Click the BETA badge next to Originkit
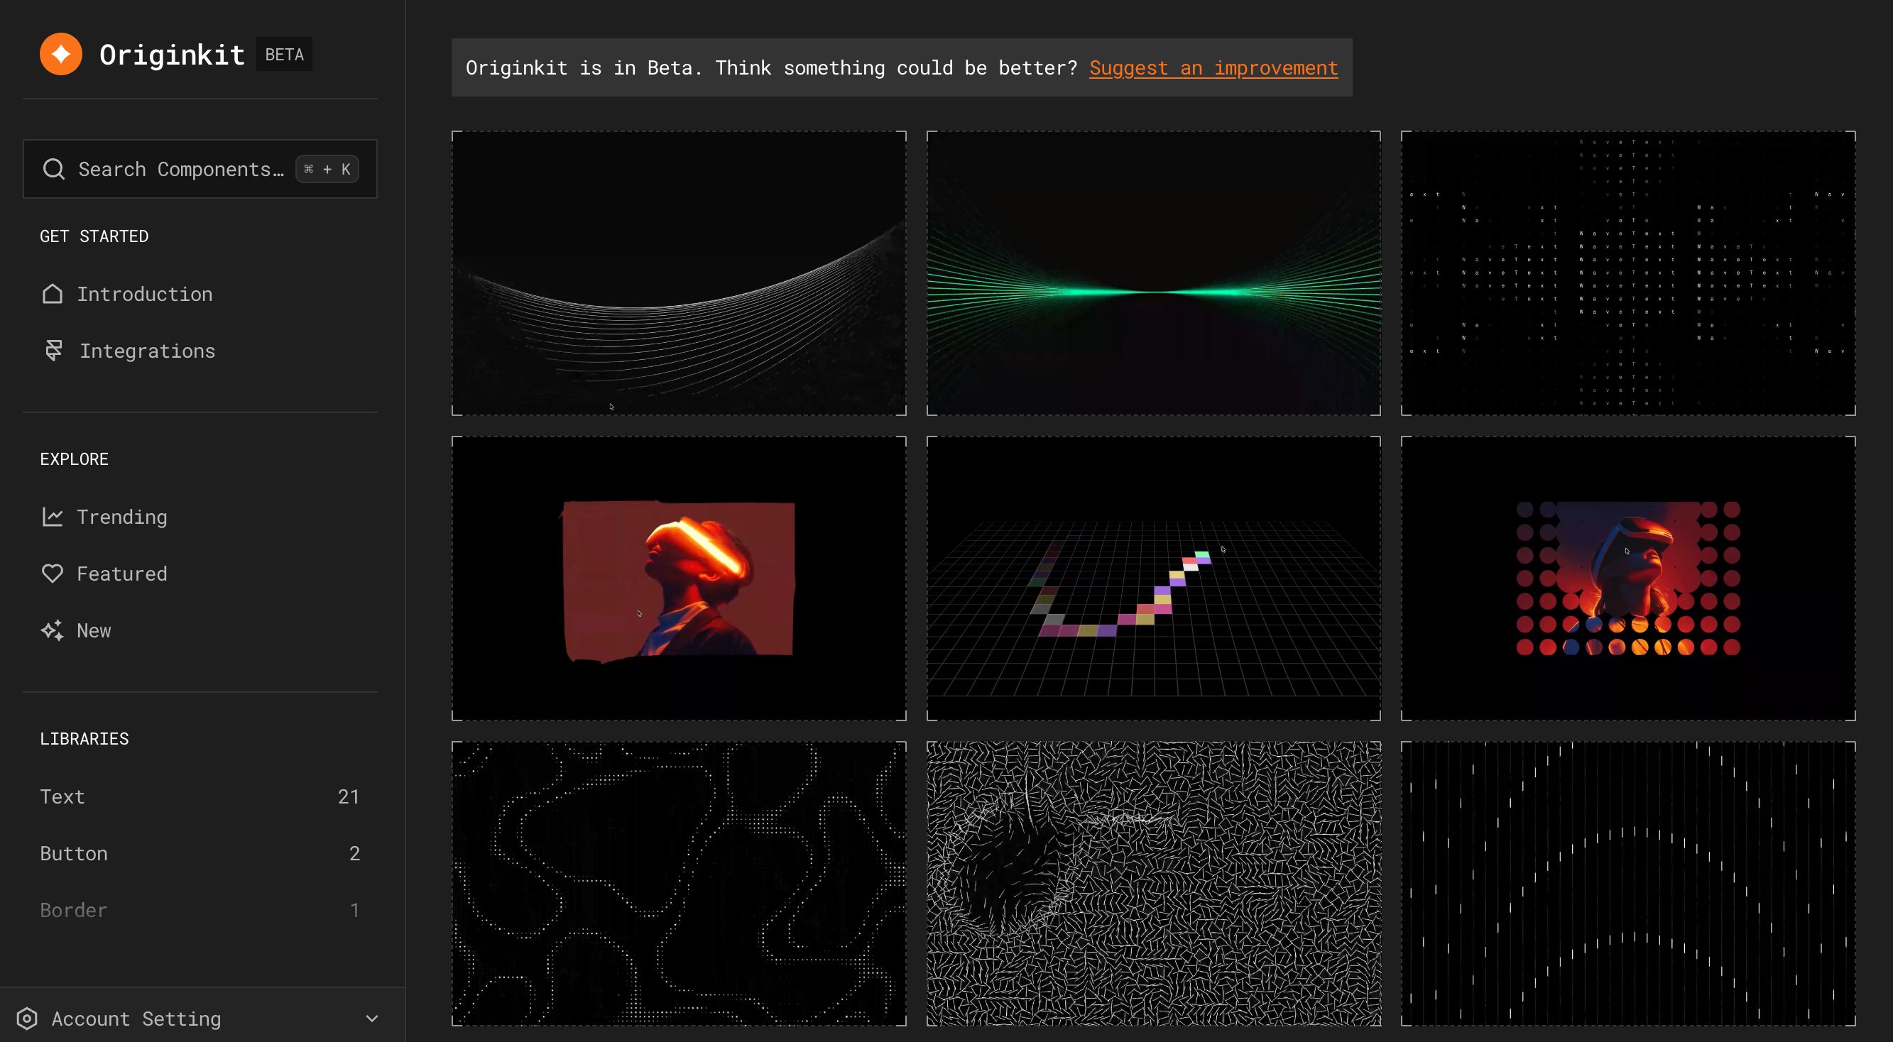 (x=285, y=55)
